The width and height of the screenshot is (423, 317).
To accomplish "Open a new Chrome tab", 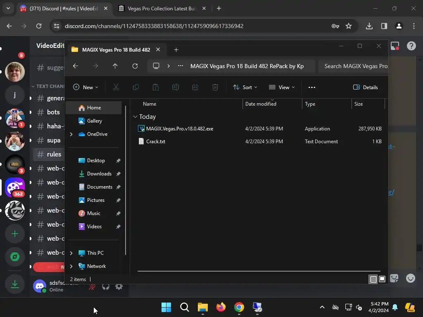I will coord(219,8).
